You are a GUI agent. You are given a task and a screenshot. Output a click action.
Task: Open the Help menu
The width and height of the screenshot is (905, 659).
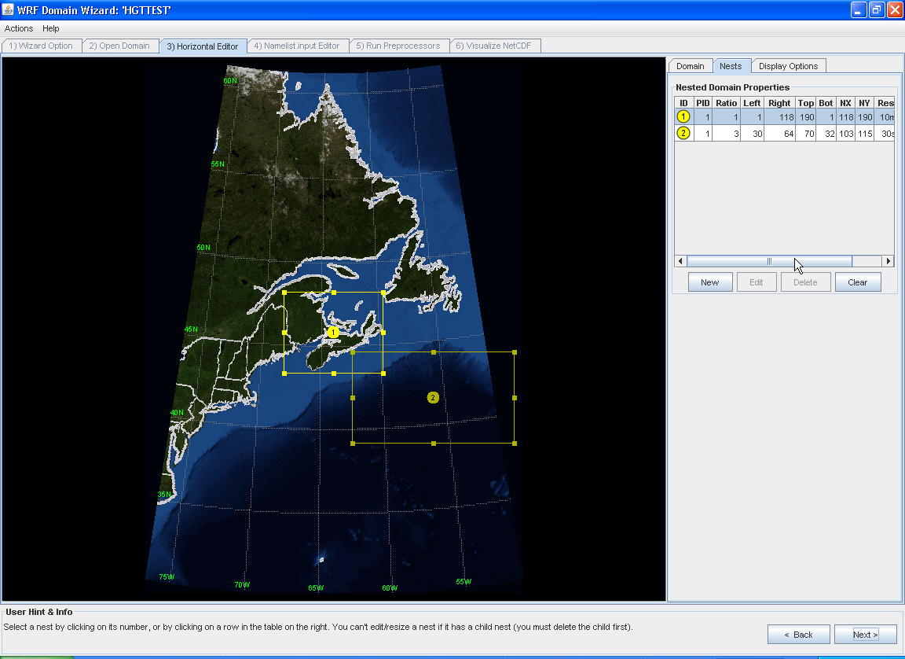tap(51, 28)
